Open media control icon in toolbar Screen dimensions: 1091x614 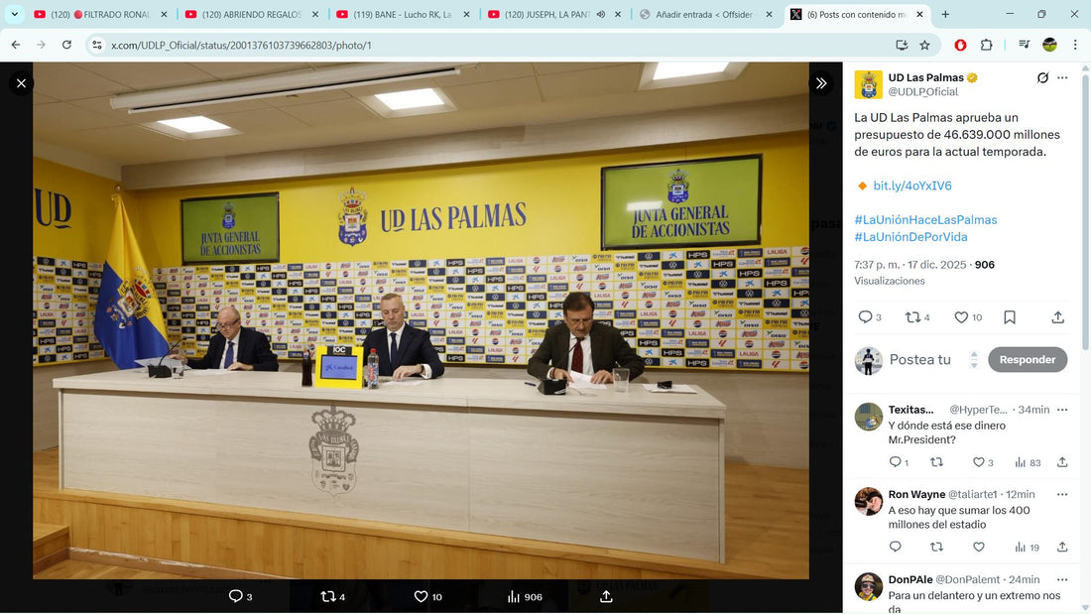coord(1025,46)
